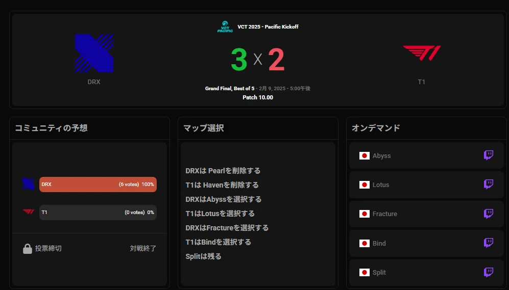509x290 pixels.
Task: Click the Japan flag beside Fracture
Action: click(x=364, y=214)
